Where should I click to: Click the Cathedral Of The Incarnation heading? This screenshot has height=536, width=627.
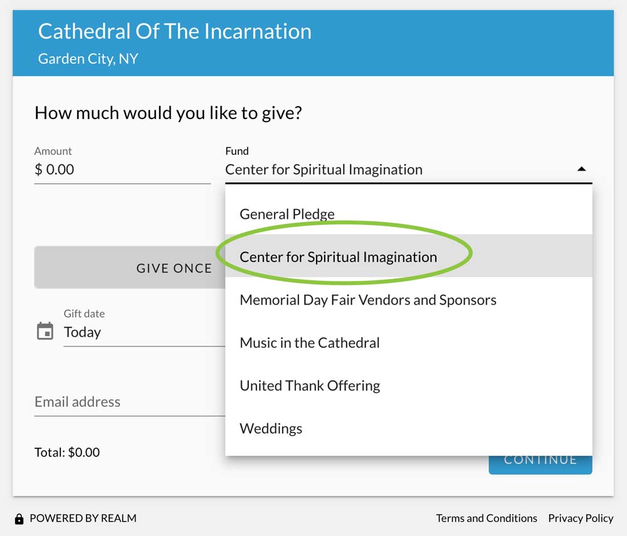[x=175, y=31]
